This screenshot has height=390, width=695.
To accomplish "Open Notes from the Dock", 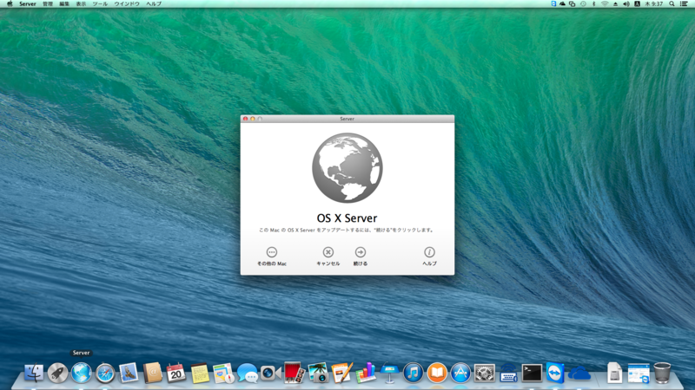I will click(x=200, y=373).
